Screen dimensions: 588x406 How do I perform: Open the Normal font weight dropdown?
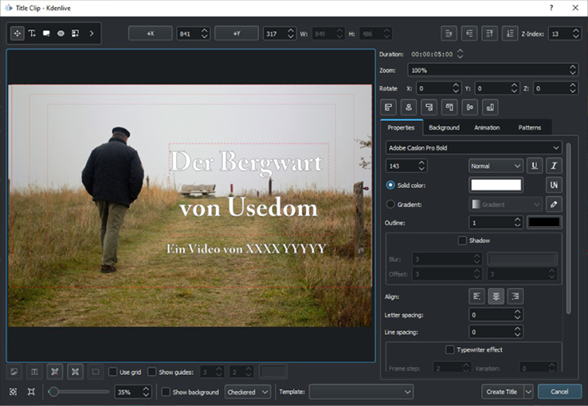[x=495, y=166]
